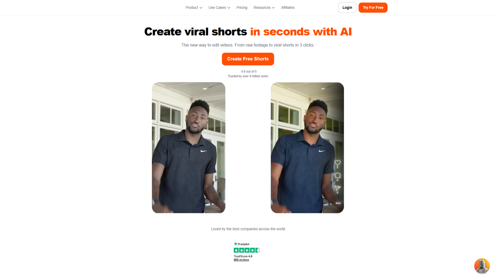
Task: Click the green Trustpilot rating stars
Action: click(247, 250)
